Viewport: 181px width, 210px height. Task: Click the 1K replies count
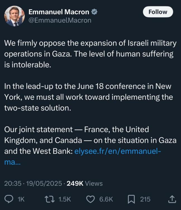pos(21,199)
